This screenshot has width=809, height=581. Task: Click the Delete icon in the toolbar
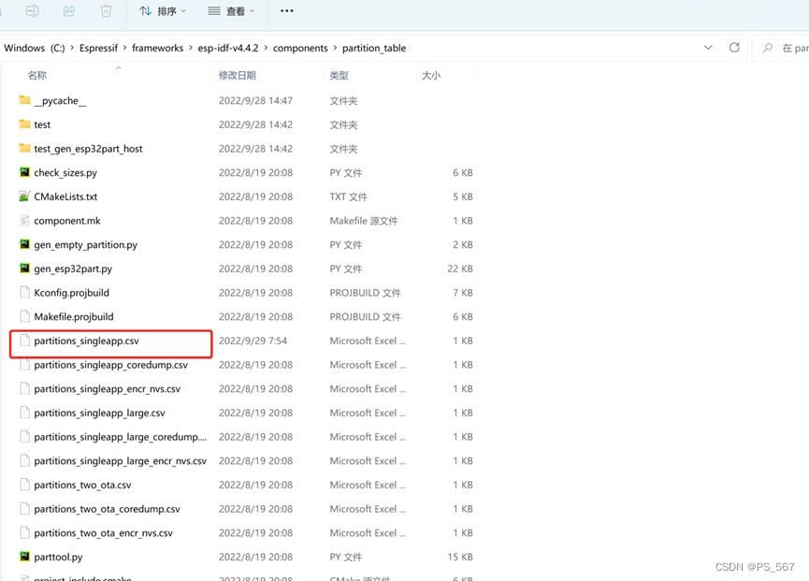point(106,11)
